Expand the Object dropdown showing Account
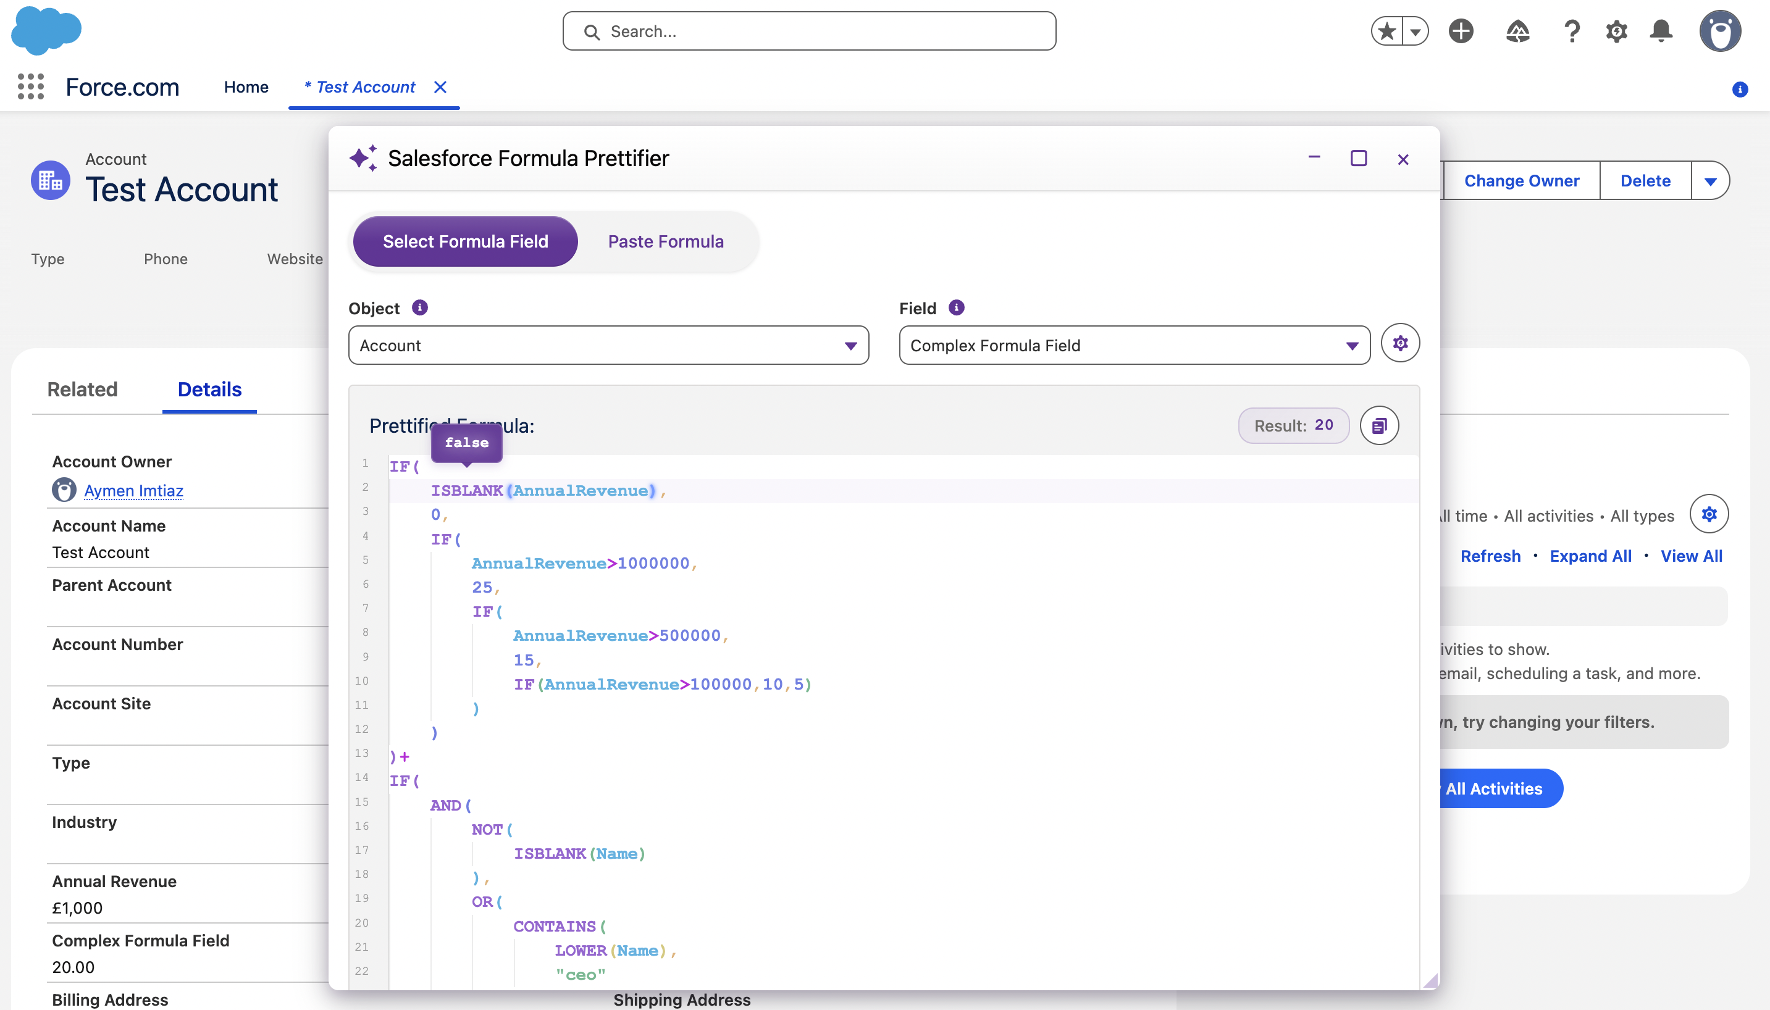The height and width of the screenshot is (1010, 1770). click(x=608, y=346)
